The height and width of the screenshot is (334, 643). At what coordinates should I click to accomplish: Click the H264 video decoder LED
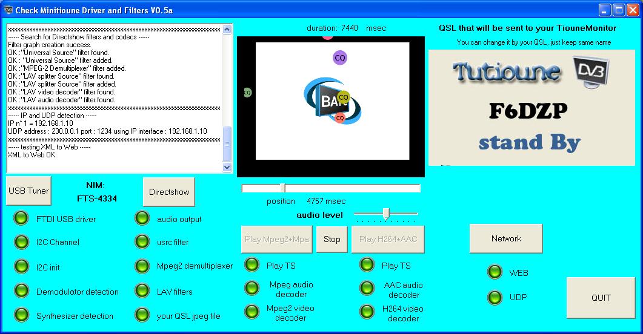tap(367, 312)
